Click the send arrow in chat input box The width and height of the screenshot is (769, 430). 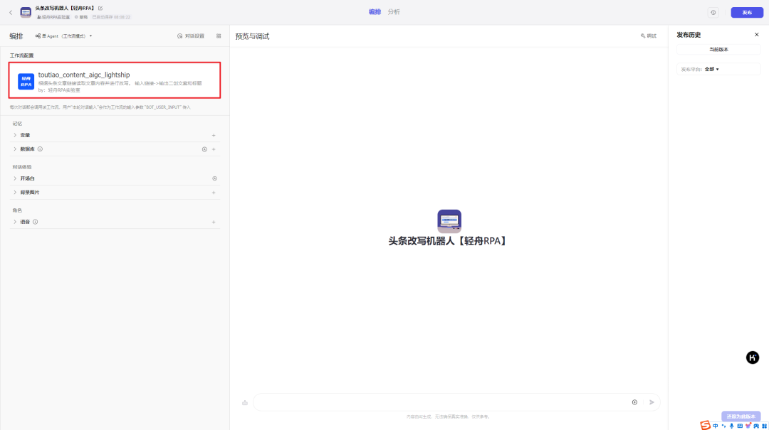click(651, 402)
